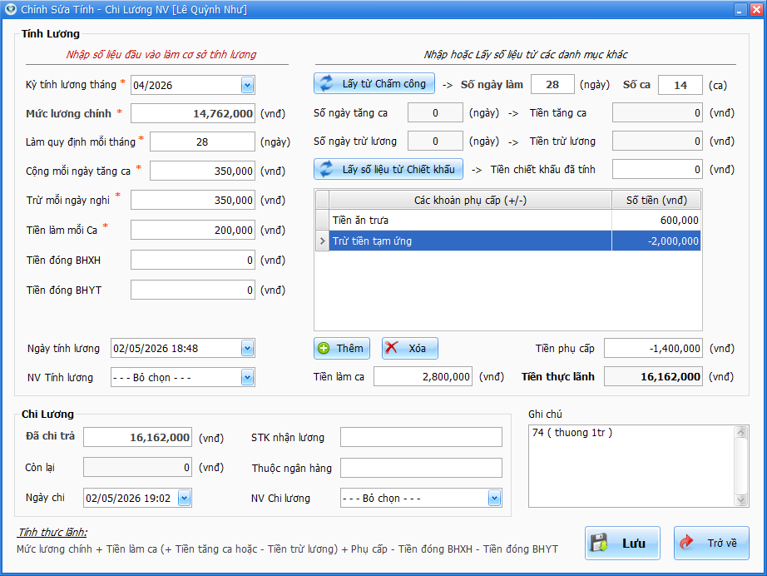
Task: Click the "Lấy số liệu từ Chiết khấu" button
Action: point(388,169)
